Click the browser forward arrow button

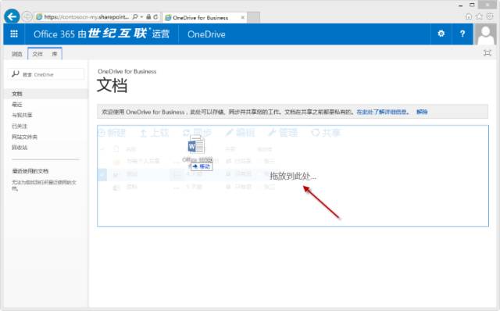tap(27, 16)
